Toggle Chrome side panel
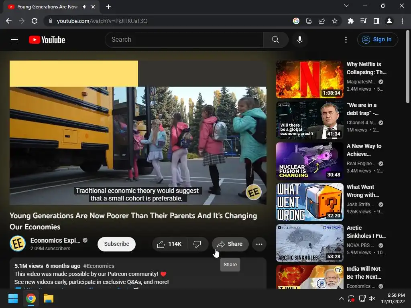Image resolution: width=411 pixels, height=308 pixels. 376,21
